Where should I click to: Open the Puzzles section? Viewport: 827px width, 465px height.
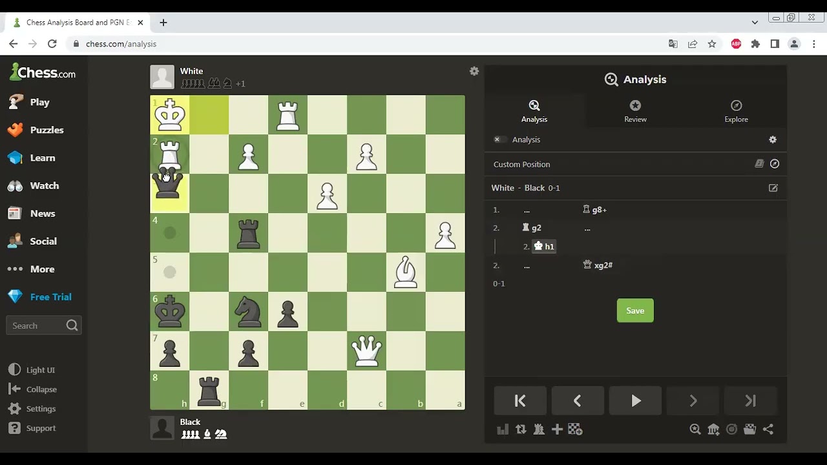[36, 130]
